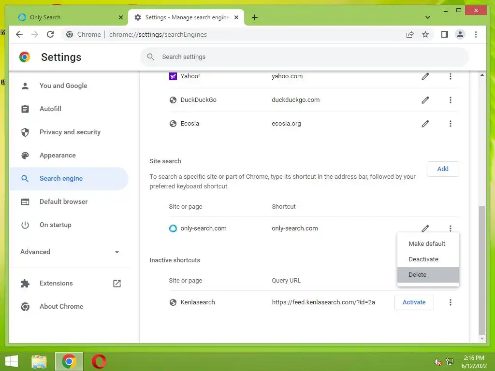
Task: Choose Deactivate from the context menu
Action: [428, 259]
